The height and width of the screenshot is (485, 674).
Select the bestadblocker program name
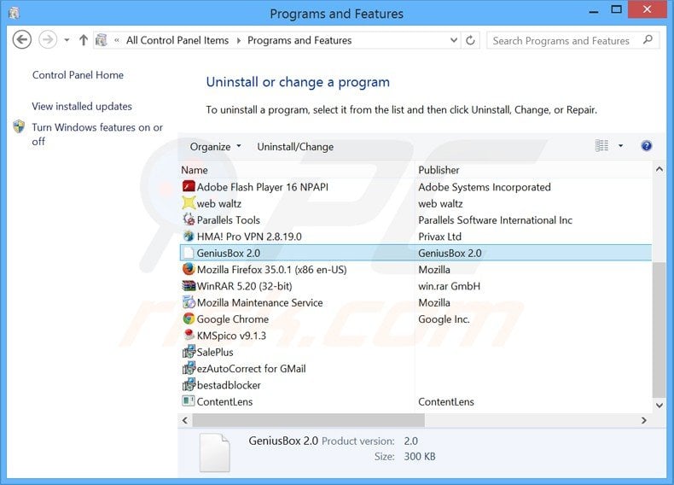point(229,385)
